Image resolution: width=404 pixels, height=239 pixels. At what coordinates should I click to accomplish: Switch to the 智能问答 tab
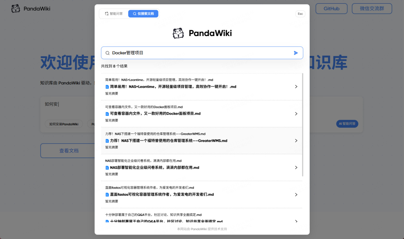pos(114,14)
